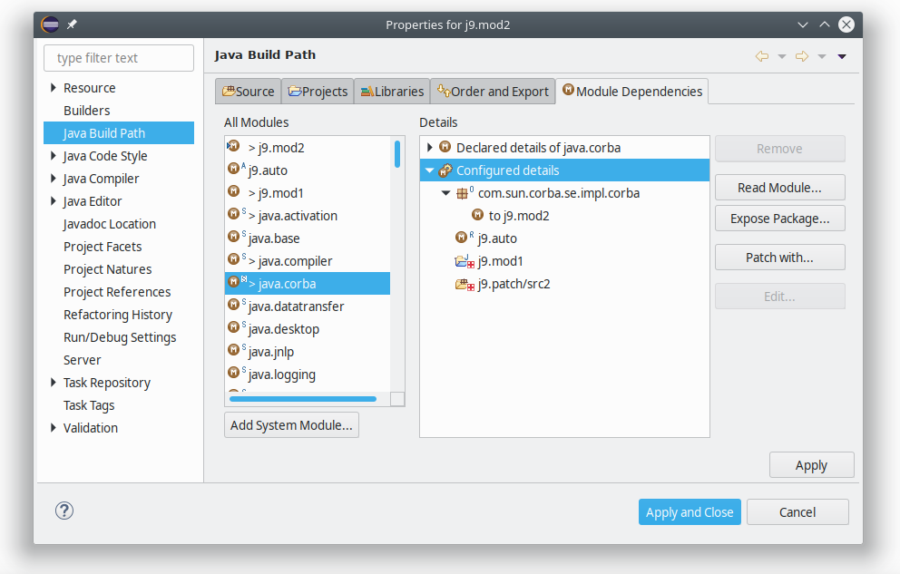Click the module icon of Declared details of java.corba
Screen dimensions: 900x574
(x=445, y=147)
